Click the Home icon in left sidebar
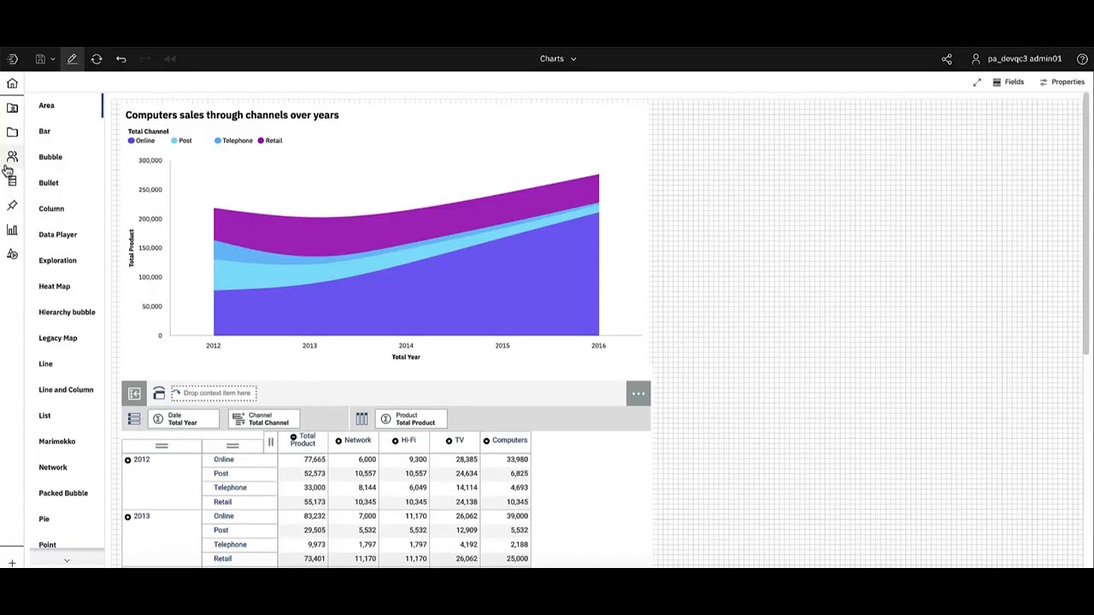Screen dimensions: 1094x615 (12, 84)
